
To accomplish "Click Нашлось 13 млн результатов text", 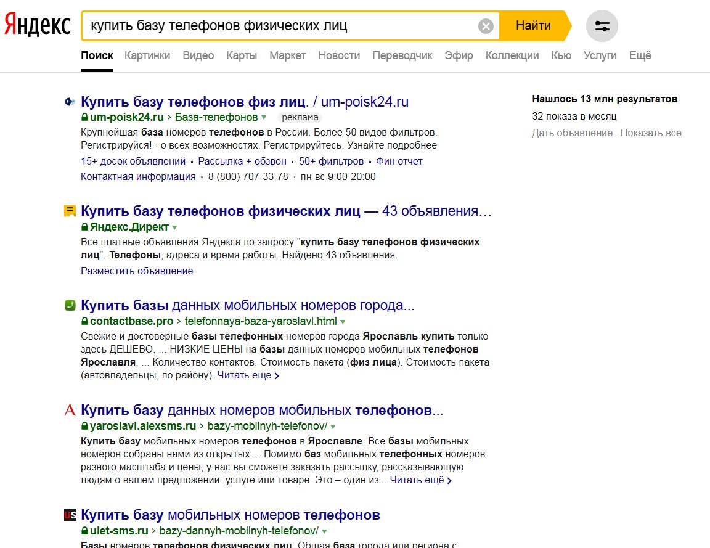I will point(605,99).
